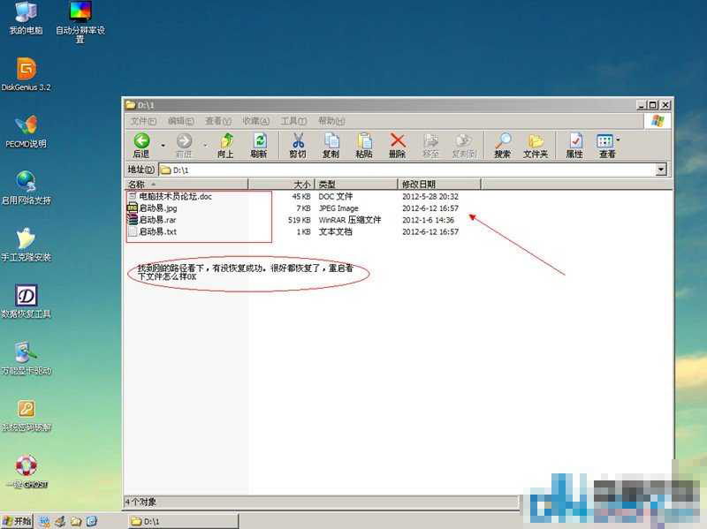Open the 收藏 menu
The width and height of the screenshot is (707, 529).
pos(256,121)
